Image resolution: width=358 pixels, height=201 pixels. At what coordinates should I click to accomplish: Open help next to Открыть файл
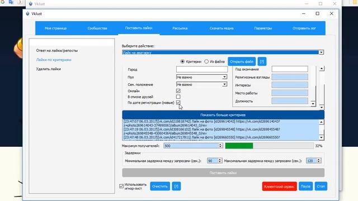(x=262, y=61)
